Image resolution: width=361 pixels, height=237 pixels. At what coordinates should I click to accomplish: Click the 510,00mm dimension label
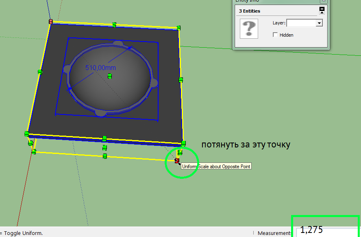click(x=100, y=68)
